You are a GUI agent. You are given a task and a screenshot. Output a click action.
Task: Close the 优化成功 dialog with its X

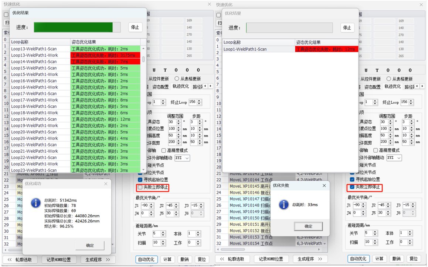point(106,184)
